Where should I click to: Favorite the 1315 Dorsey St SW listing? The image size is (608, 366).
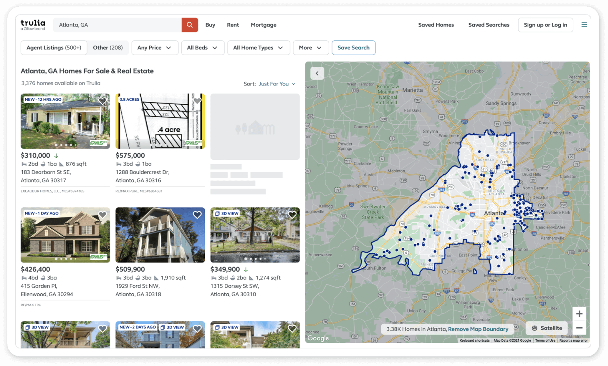point(292,215)
